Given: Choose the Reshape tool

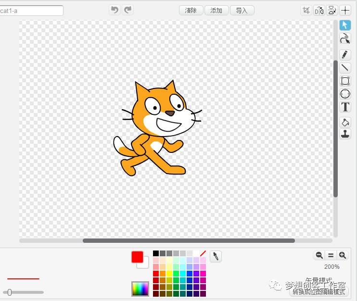Looking at the screenshot, I should click(345, 38).
